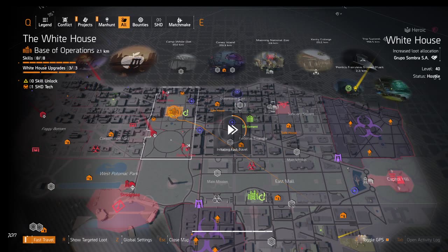The image size is (448, 252).
Task: Cycle filters left with Q key prompt
Action: (28, 23)
